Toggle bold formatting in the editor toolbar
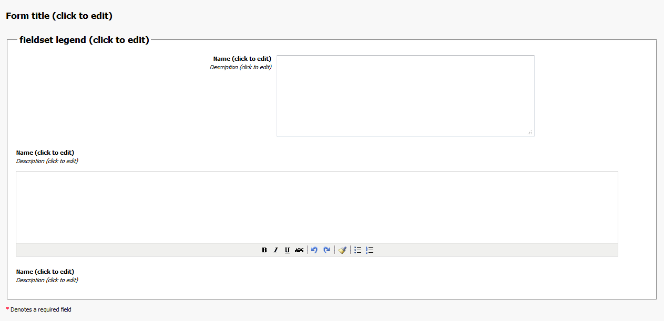The height and width of the screenshot is (321, 664). tap(264, 250)
